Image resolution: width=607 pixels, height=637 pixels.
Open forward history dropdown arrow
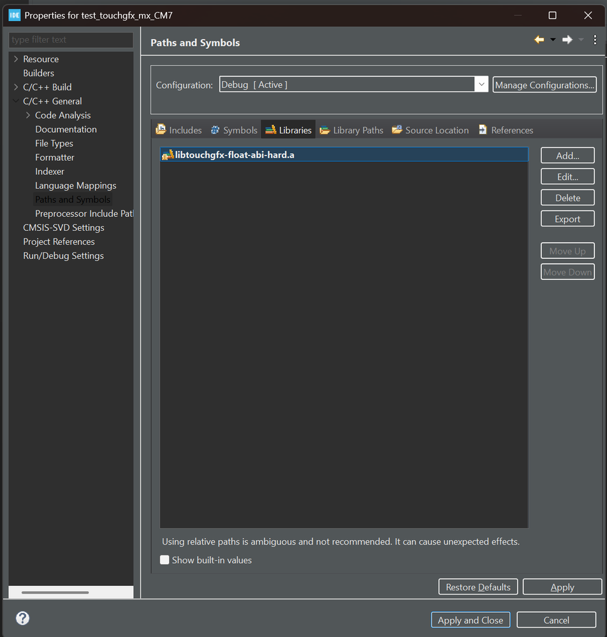tap(581, 40)
